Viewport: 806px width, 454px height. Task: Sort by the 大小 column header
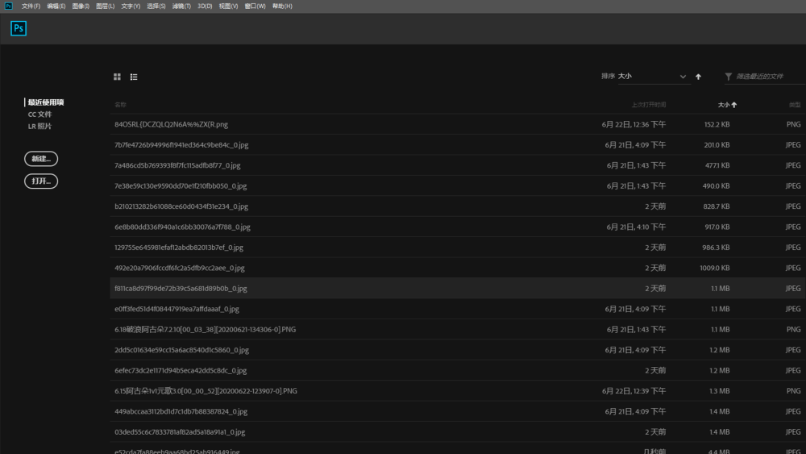727,105
